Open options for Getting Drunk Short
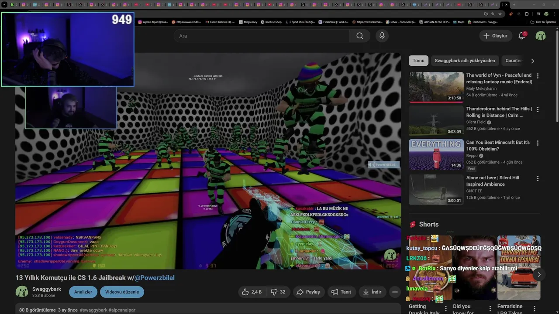The height and width of the screenshot is (314, 559). coord(446,309)
